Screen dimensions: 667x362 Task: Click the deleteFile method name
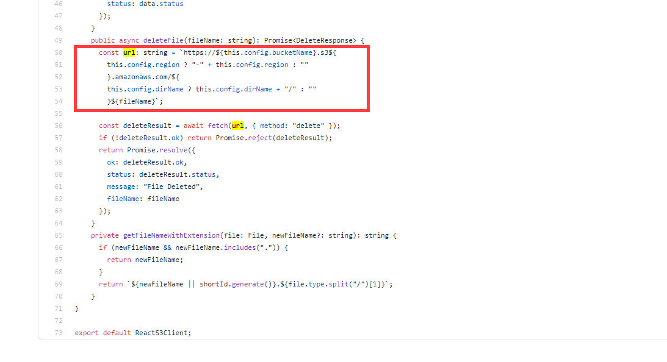tap(164, 40)
